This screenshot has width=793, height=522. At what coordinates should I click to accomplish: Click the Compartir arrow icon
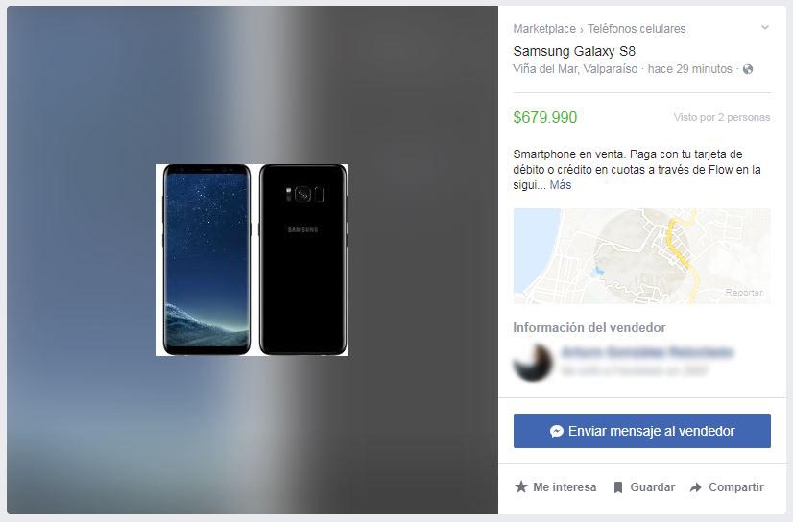pos(696,487)
